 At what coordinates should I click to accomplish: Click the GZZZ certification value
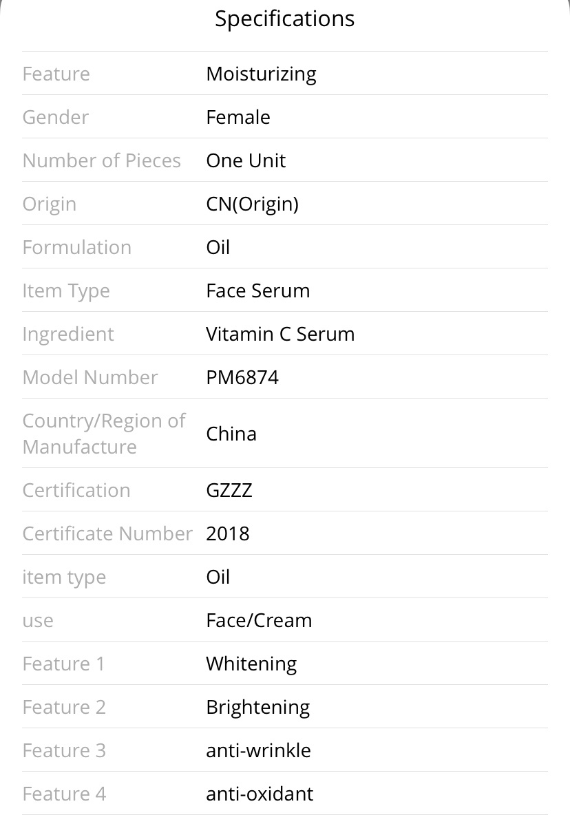point(229,490)
